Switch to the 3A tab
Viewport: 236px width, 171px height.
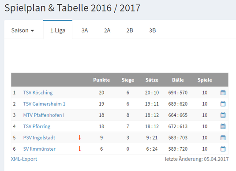click(85, 30)
